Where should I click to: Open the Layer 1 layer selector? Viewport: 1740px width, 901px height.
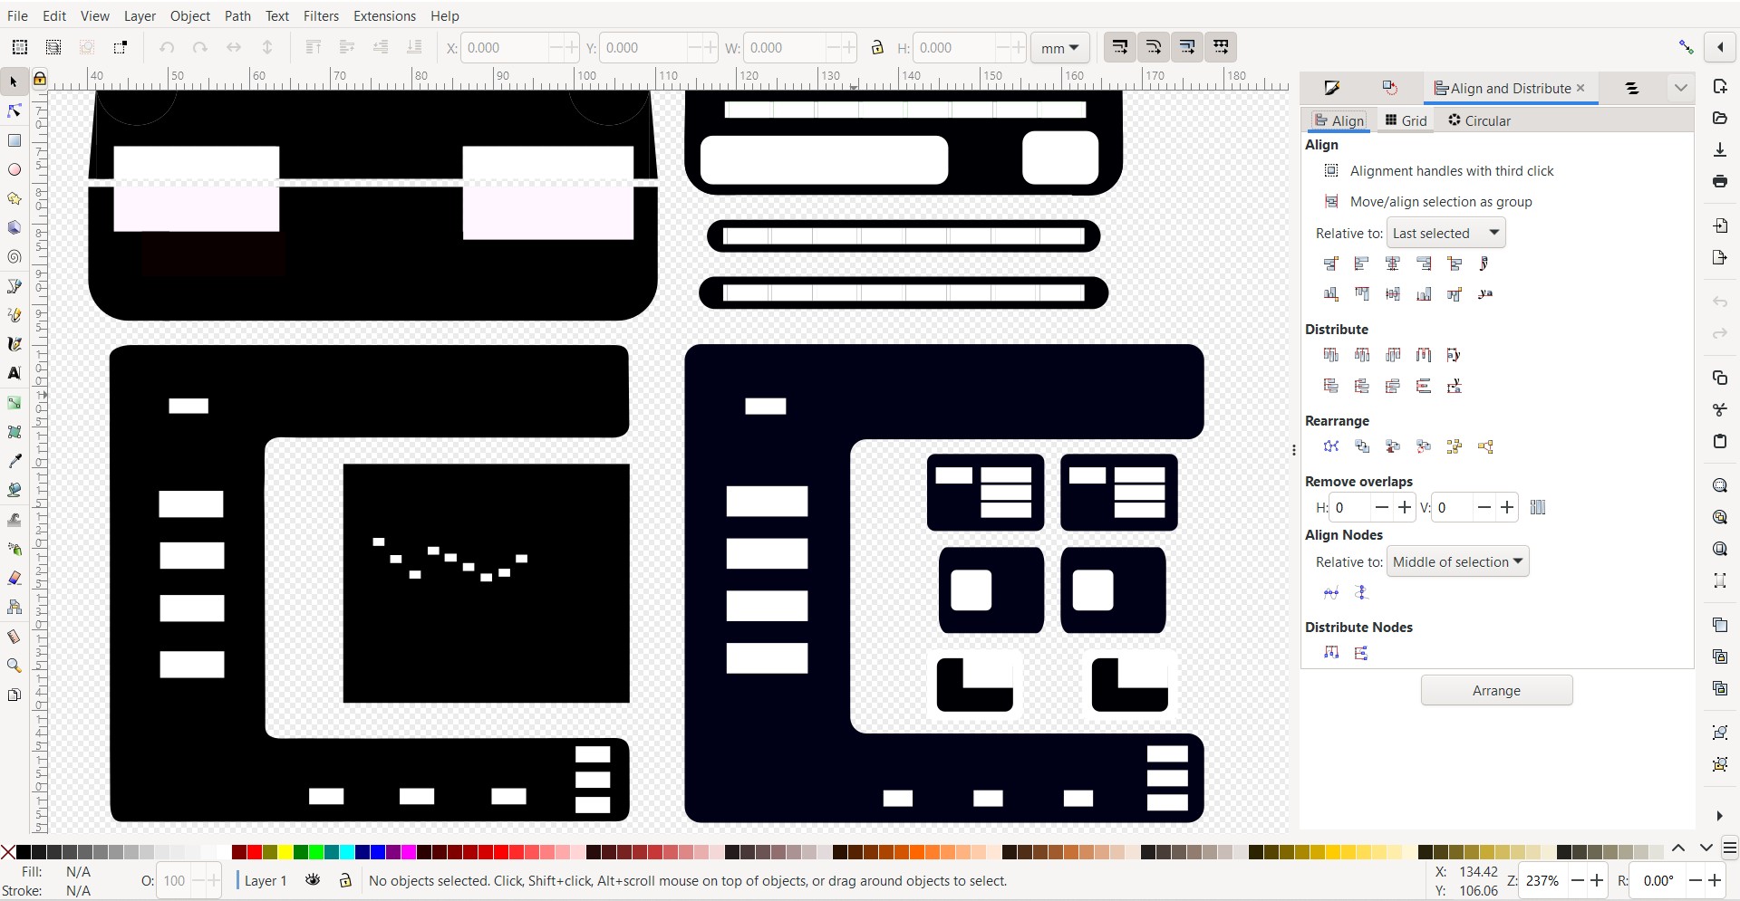265,880
